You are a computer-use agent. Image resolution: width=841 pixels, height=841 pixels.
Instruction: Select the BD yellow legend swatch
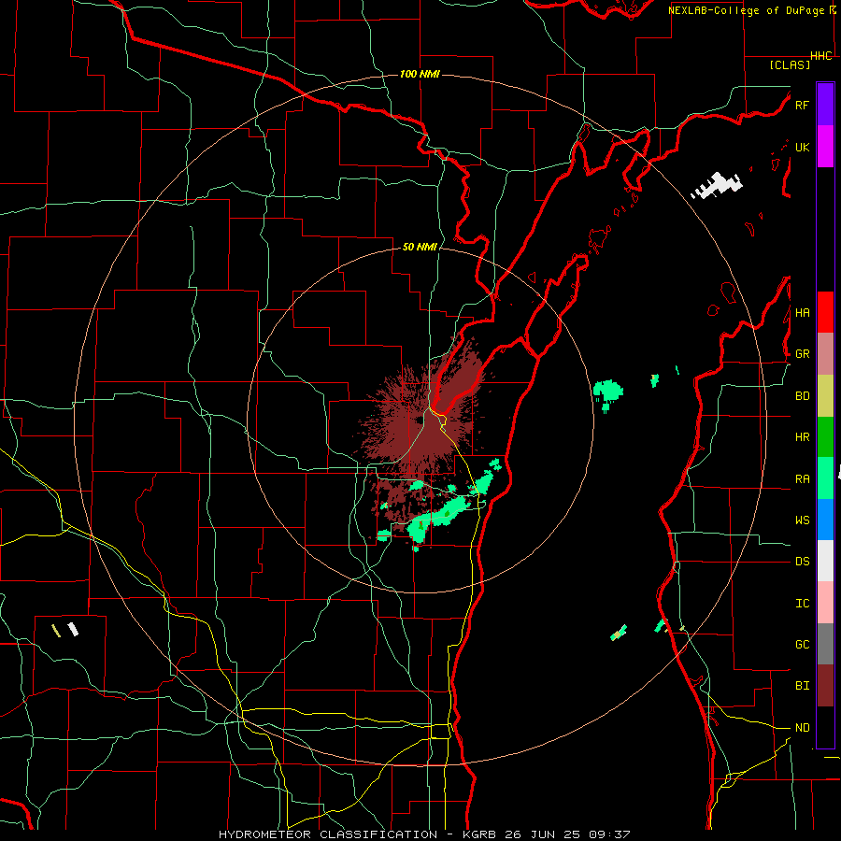coord(825,396)
